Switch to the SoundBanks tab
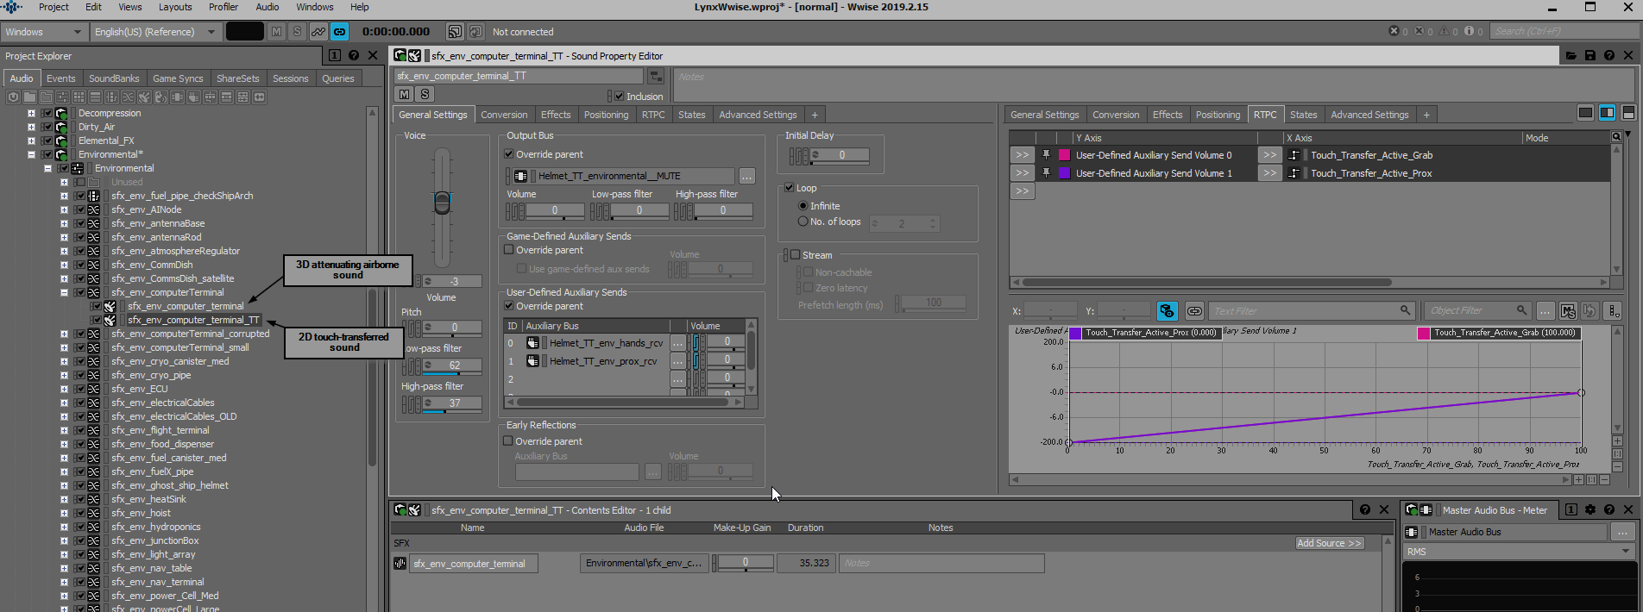This screenshot has height=612, width=1643. [114, 78]
